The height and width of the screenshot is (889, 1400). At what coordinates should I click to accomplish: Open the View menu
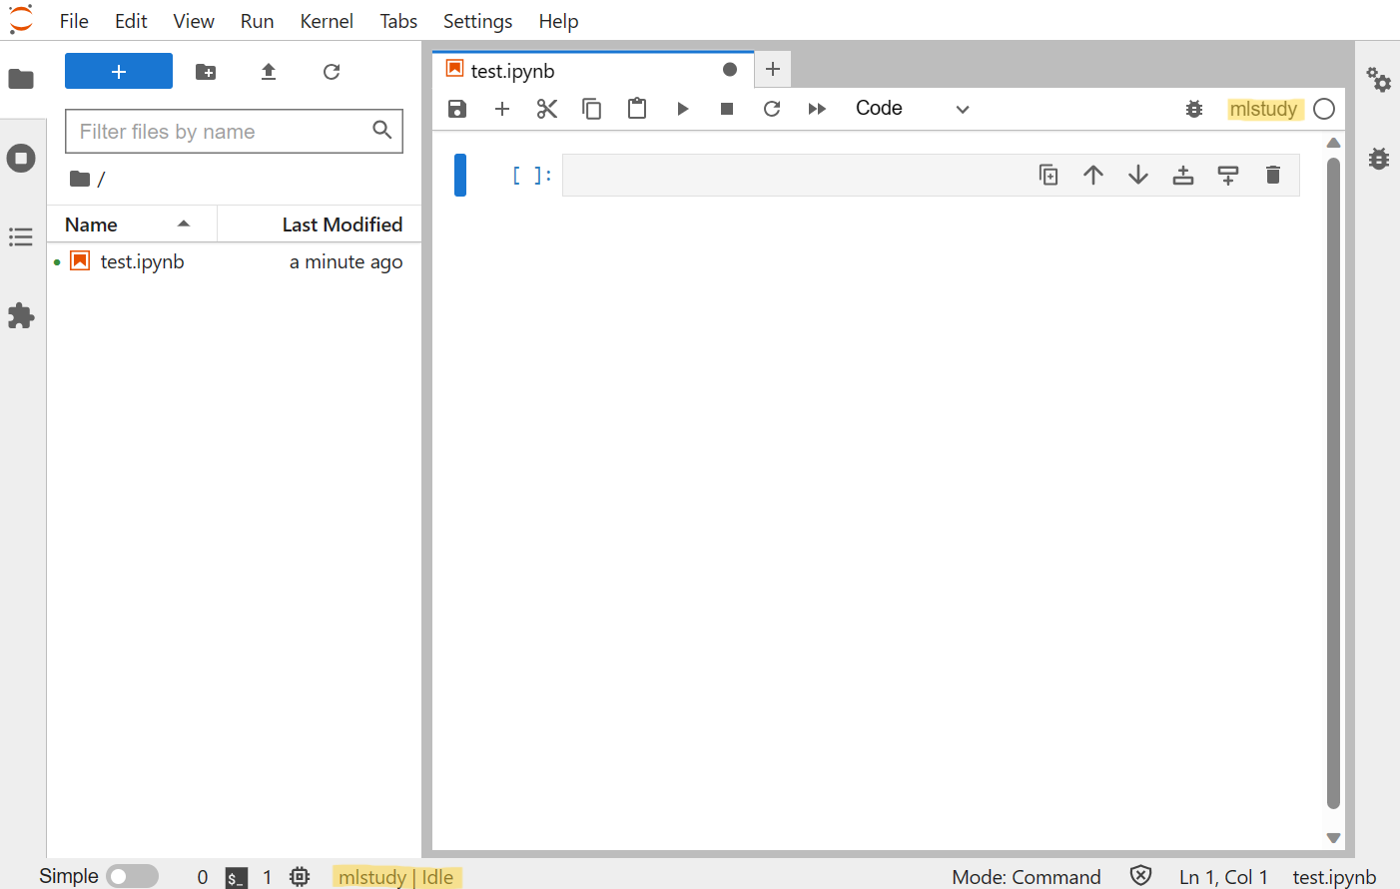coord(194,21)
